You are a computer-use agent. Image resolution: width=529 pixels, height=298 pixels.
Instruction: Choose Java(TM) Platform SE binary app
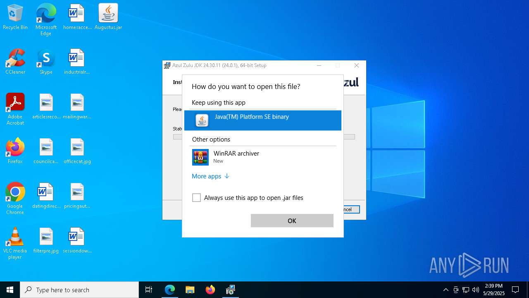click(263, 120)
